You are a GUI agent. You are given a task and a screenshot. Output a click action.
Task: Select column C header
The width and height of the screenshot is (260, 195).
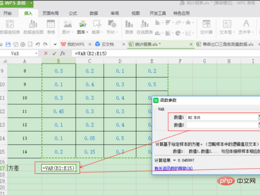pyautogui.click(x=90, y=61)
